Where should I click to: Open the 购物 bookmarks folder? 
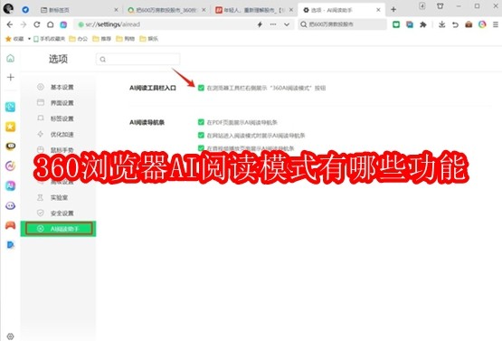[125, 39]
